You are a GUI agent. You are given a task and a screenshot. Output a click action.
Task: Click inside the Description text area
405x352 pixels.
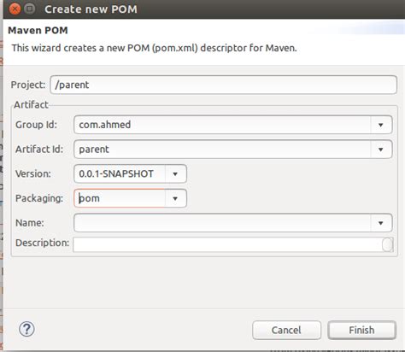click(x=227, y=244)
